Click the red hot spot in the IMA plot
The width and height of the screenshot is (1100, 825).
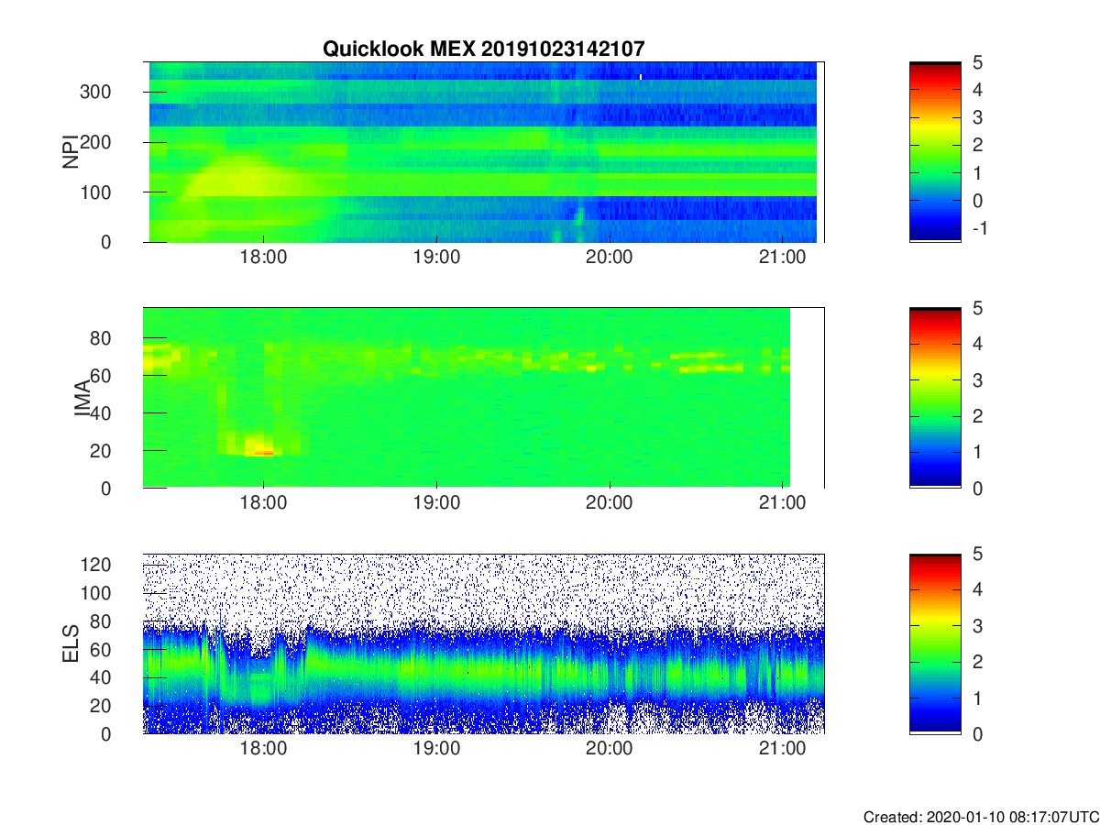[x=263, y=452]
